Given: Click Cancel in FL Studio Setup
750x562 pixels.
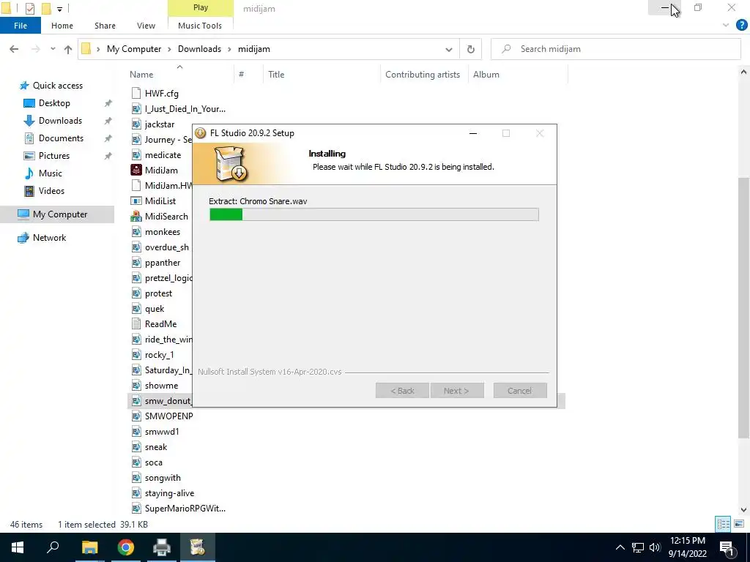Looking at the screenshot, I should [x=520, y=391].
